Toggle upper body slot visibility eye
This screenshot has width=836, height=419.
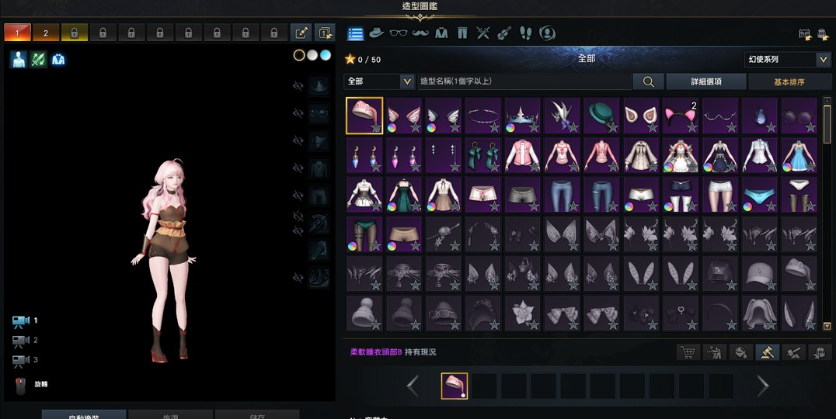click(298, 168)
